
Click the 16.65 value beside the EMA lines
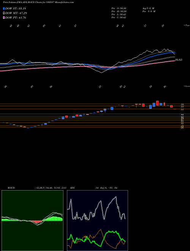pyautogui.click(x=179, y=60)
